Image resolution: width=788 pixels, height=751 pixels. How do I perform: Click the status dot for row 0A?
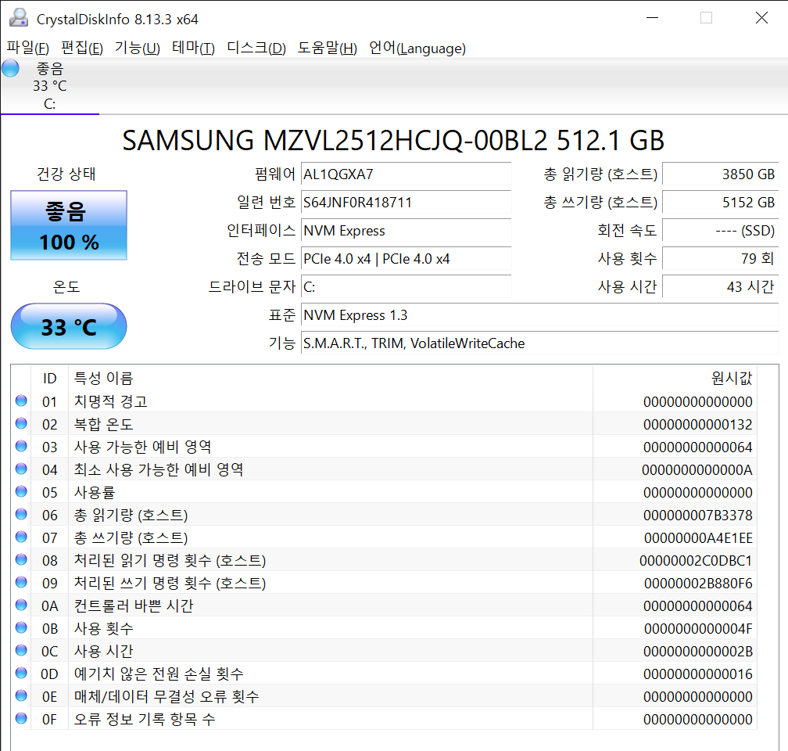(x=21, y=605)
